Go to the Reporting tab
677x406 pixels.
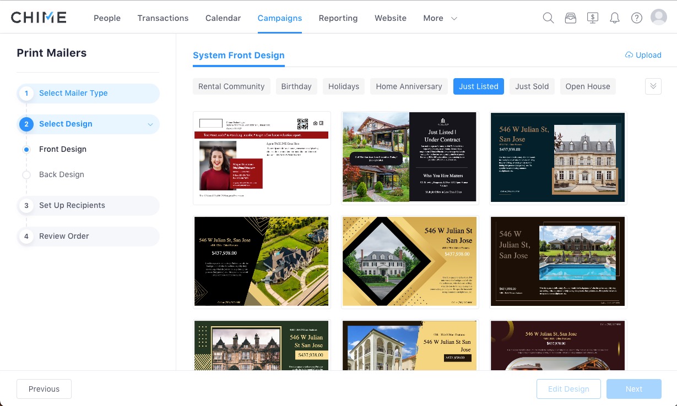(338, 18)
